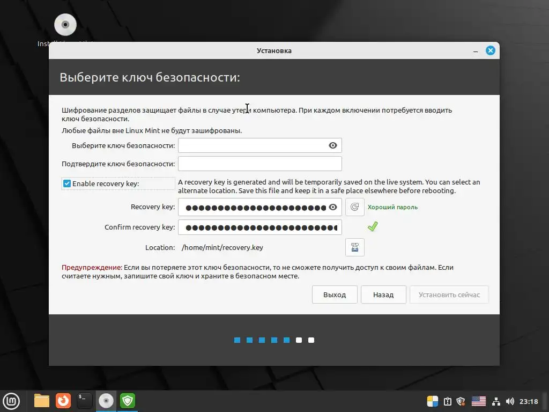Viewport: 549px width, 412px height.
Task: Click the Выход button
Action: 335,295
